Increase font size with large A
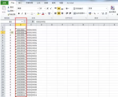 pyautogui.click(x=48, y=8)
